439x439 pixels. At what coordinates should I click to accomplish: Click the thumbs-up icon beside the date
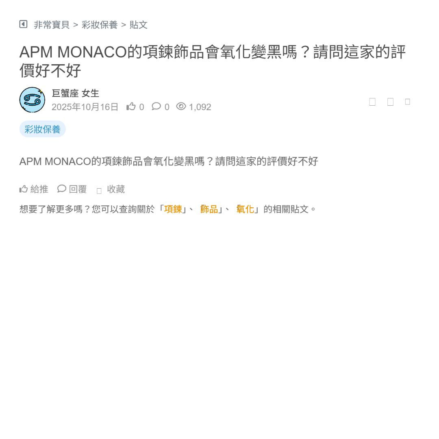click(131, 106)
